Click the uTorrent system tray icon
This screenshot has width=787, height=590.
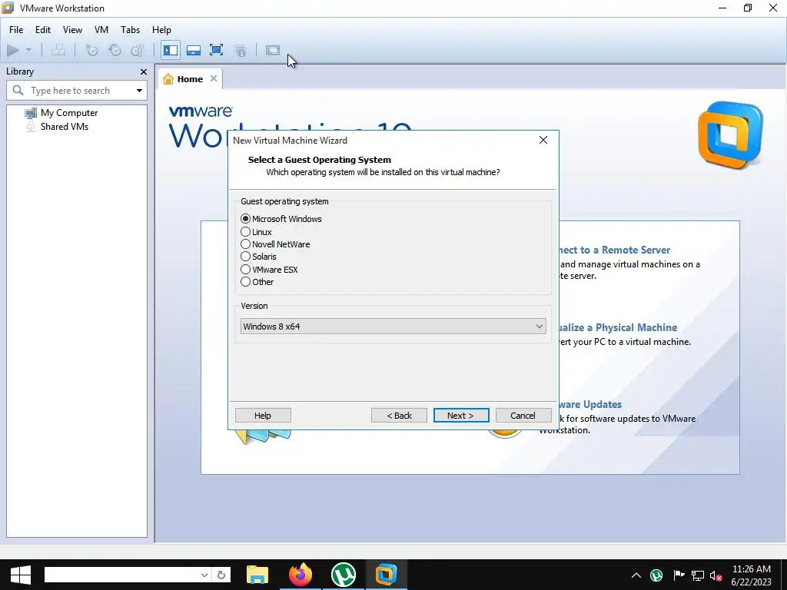click(656, 575)
